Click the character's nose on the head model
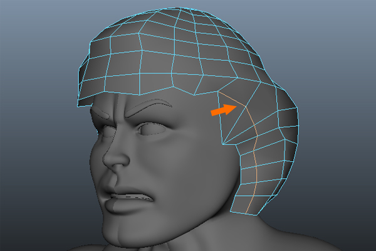 tap(115, 156)
